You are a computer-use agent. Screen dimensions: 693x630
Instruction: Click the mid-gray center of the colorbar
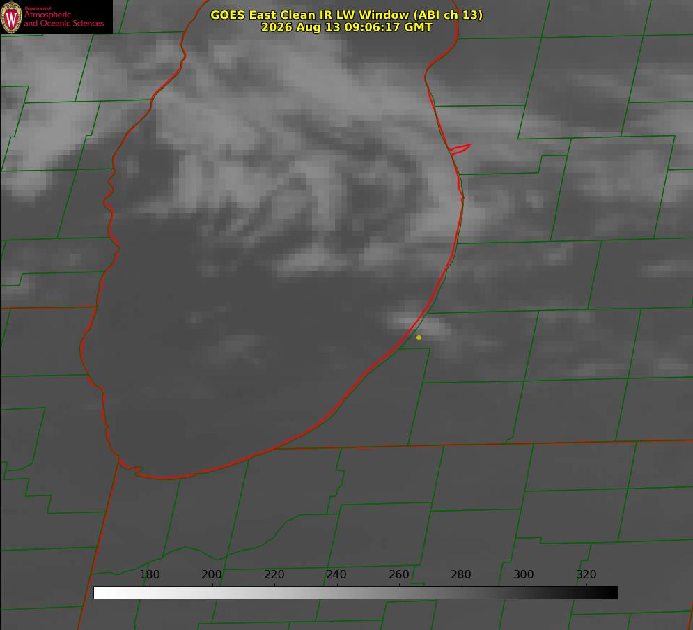(x=355, y=593)
